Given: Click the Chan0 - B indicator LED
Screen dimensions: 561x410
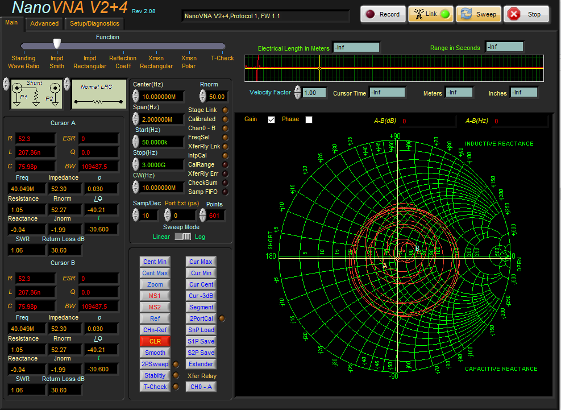Looking at the screenshot, I should [x=225, y=128].
